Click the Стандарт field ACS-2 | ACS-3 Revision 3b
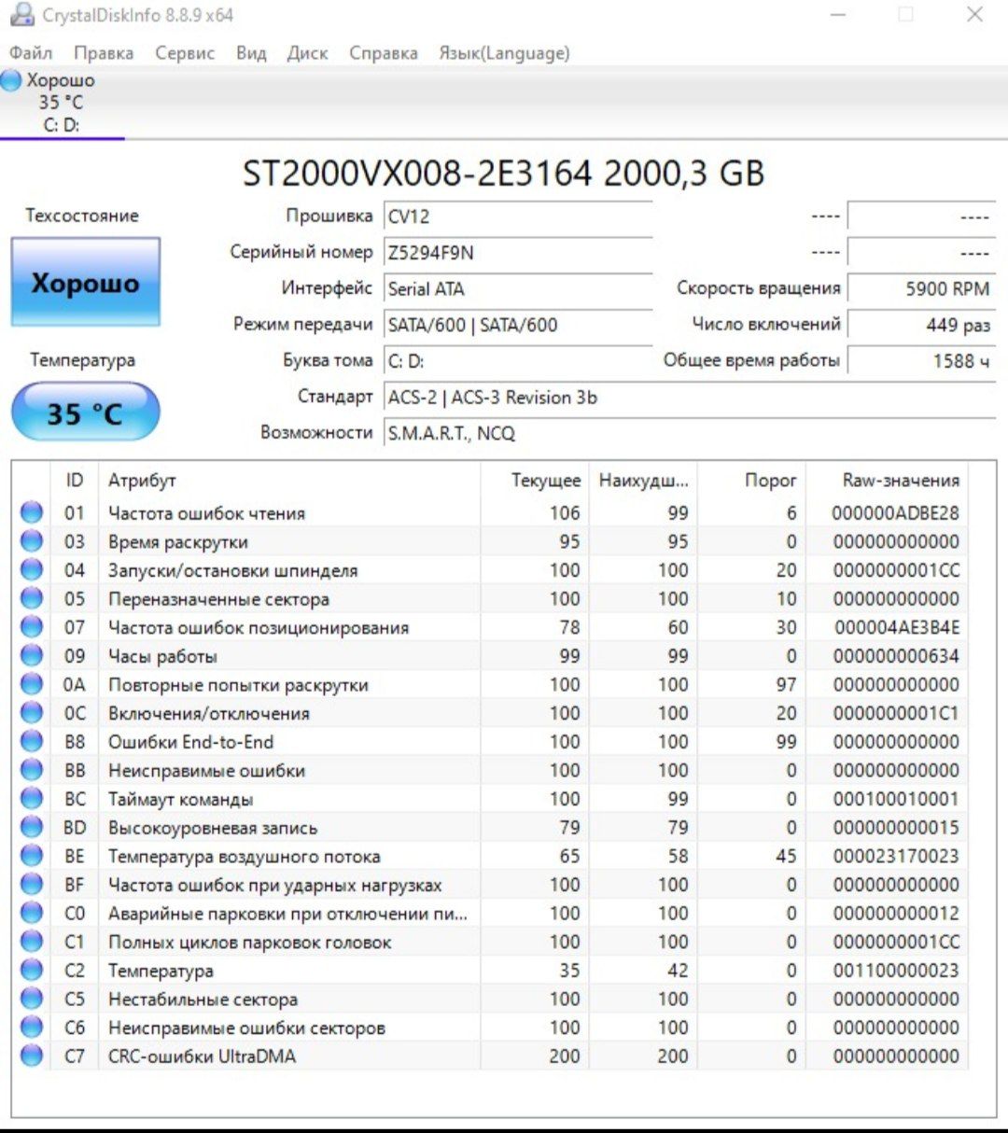Viewport: 1008px width, 1133px height. [690, 398]
